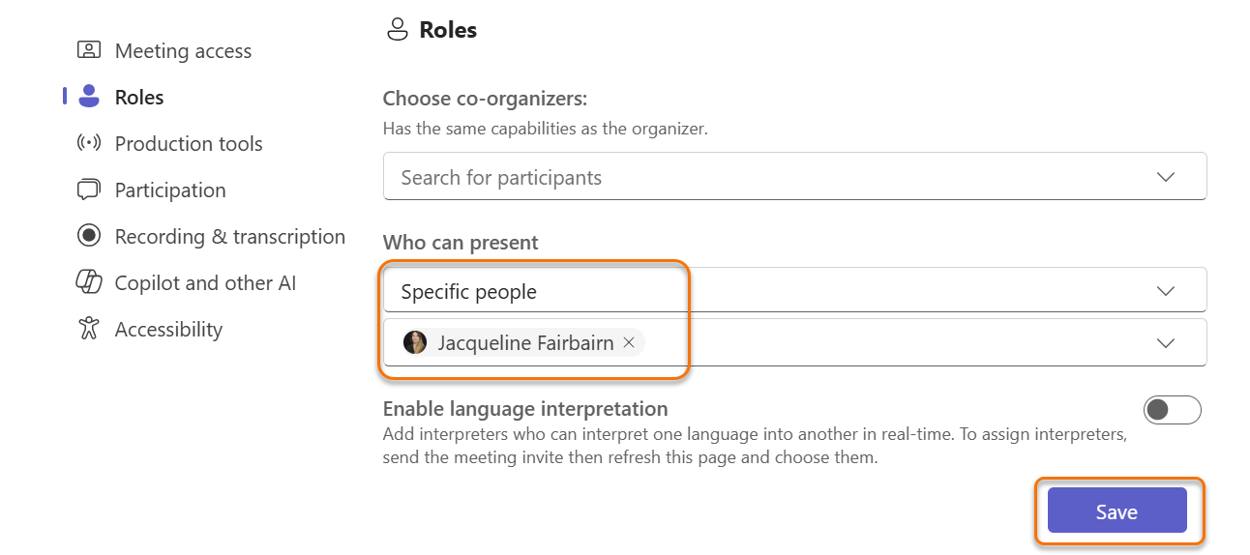Click the Accessibility figure icon

(x=89, y=329)
